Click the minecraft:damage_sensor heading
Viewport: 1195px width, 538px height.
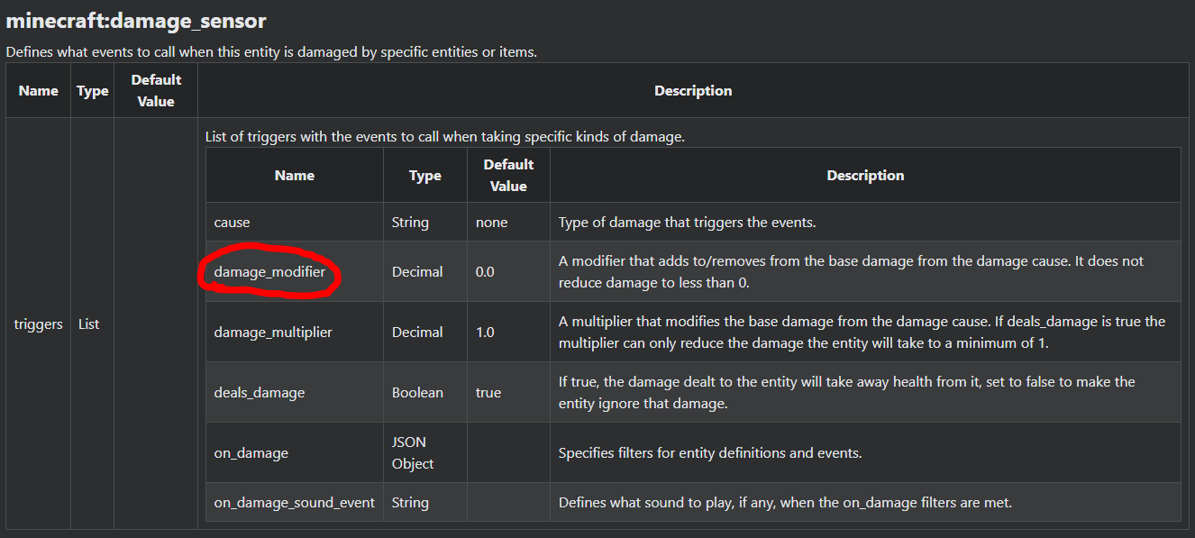(x=136, y=20)
